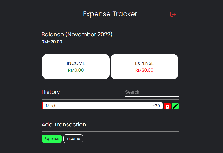Viewport: 223px width, 153px height.
Task: Edit the Mcd transaction with pencil icon
Action: click(x=175, y=106)
